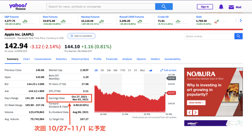The image size is (252, 132).
Task: Open the Yahoo Finance logo home link
Action: pyautogui.click(x=18, y=7)
